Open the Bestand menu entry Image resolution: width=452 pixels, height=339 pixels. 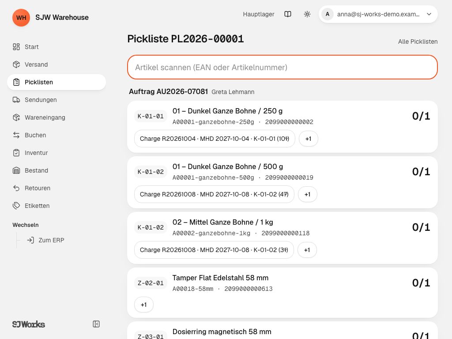click(x=56, y=170)
